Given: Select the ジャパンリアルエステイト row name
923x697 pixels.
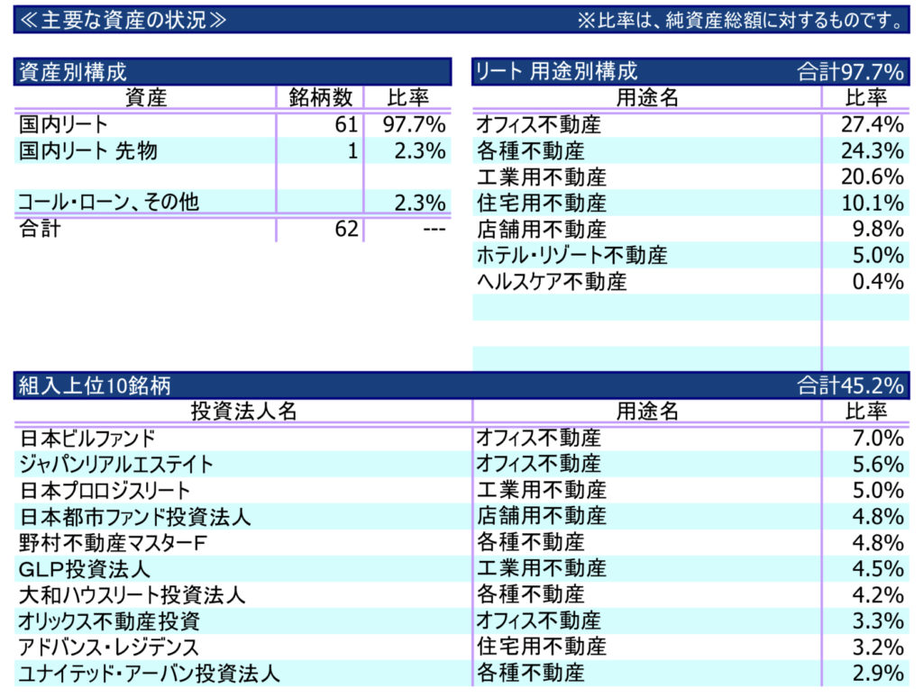Looking at the screenshot, I should pos(116,465).
